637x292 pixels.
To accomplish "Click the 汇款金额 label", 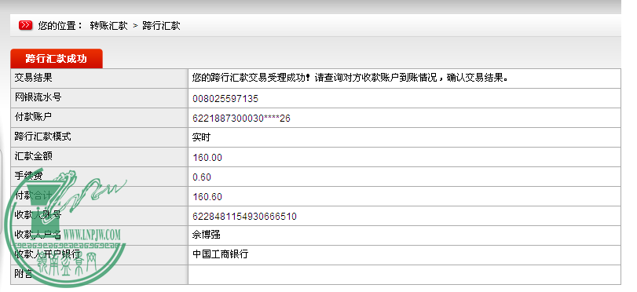I will [33, 155].
